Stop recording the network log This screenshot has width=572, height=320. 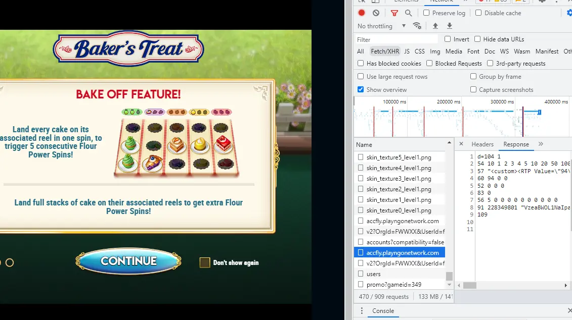click(x=362, y=13)
